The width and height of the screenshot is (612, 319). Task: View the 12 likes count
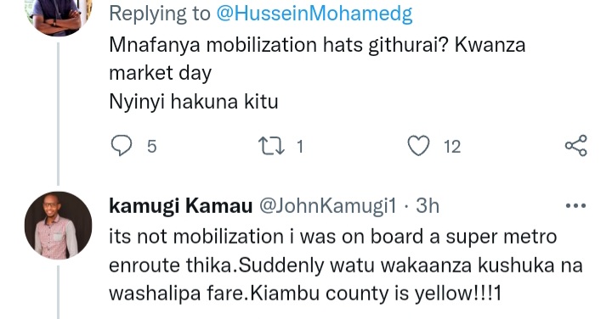click(452, 147)
